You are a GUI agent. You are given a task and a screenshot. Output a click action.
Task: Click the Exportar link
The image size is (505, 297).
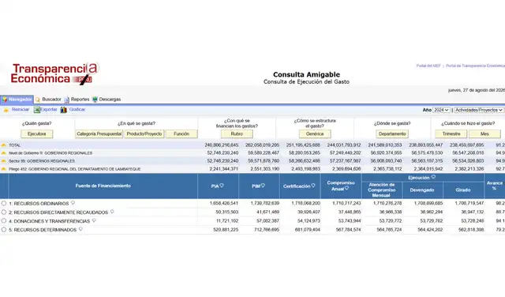tap(49, 110)
